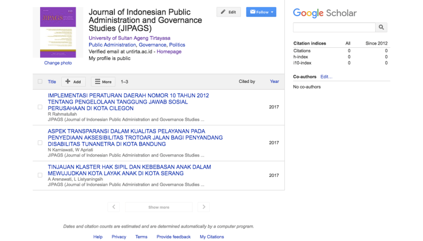Click the Citation indices heading

tap(309, 43)
